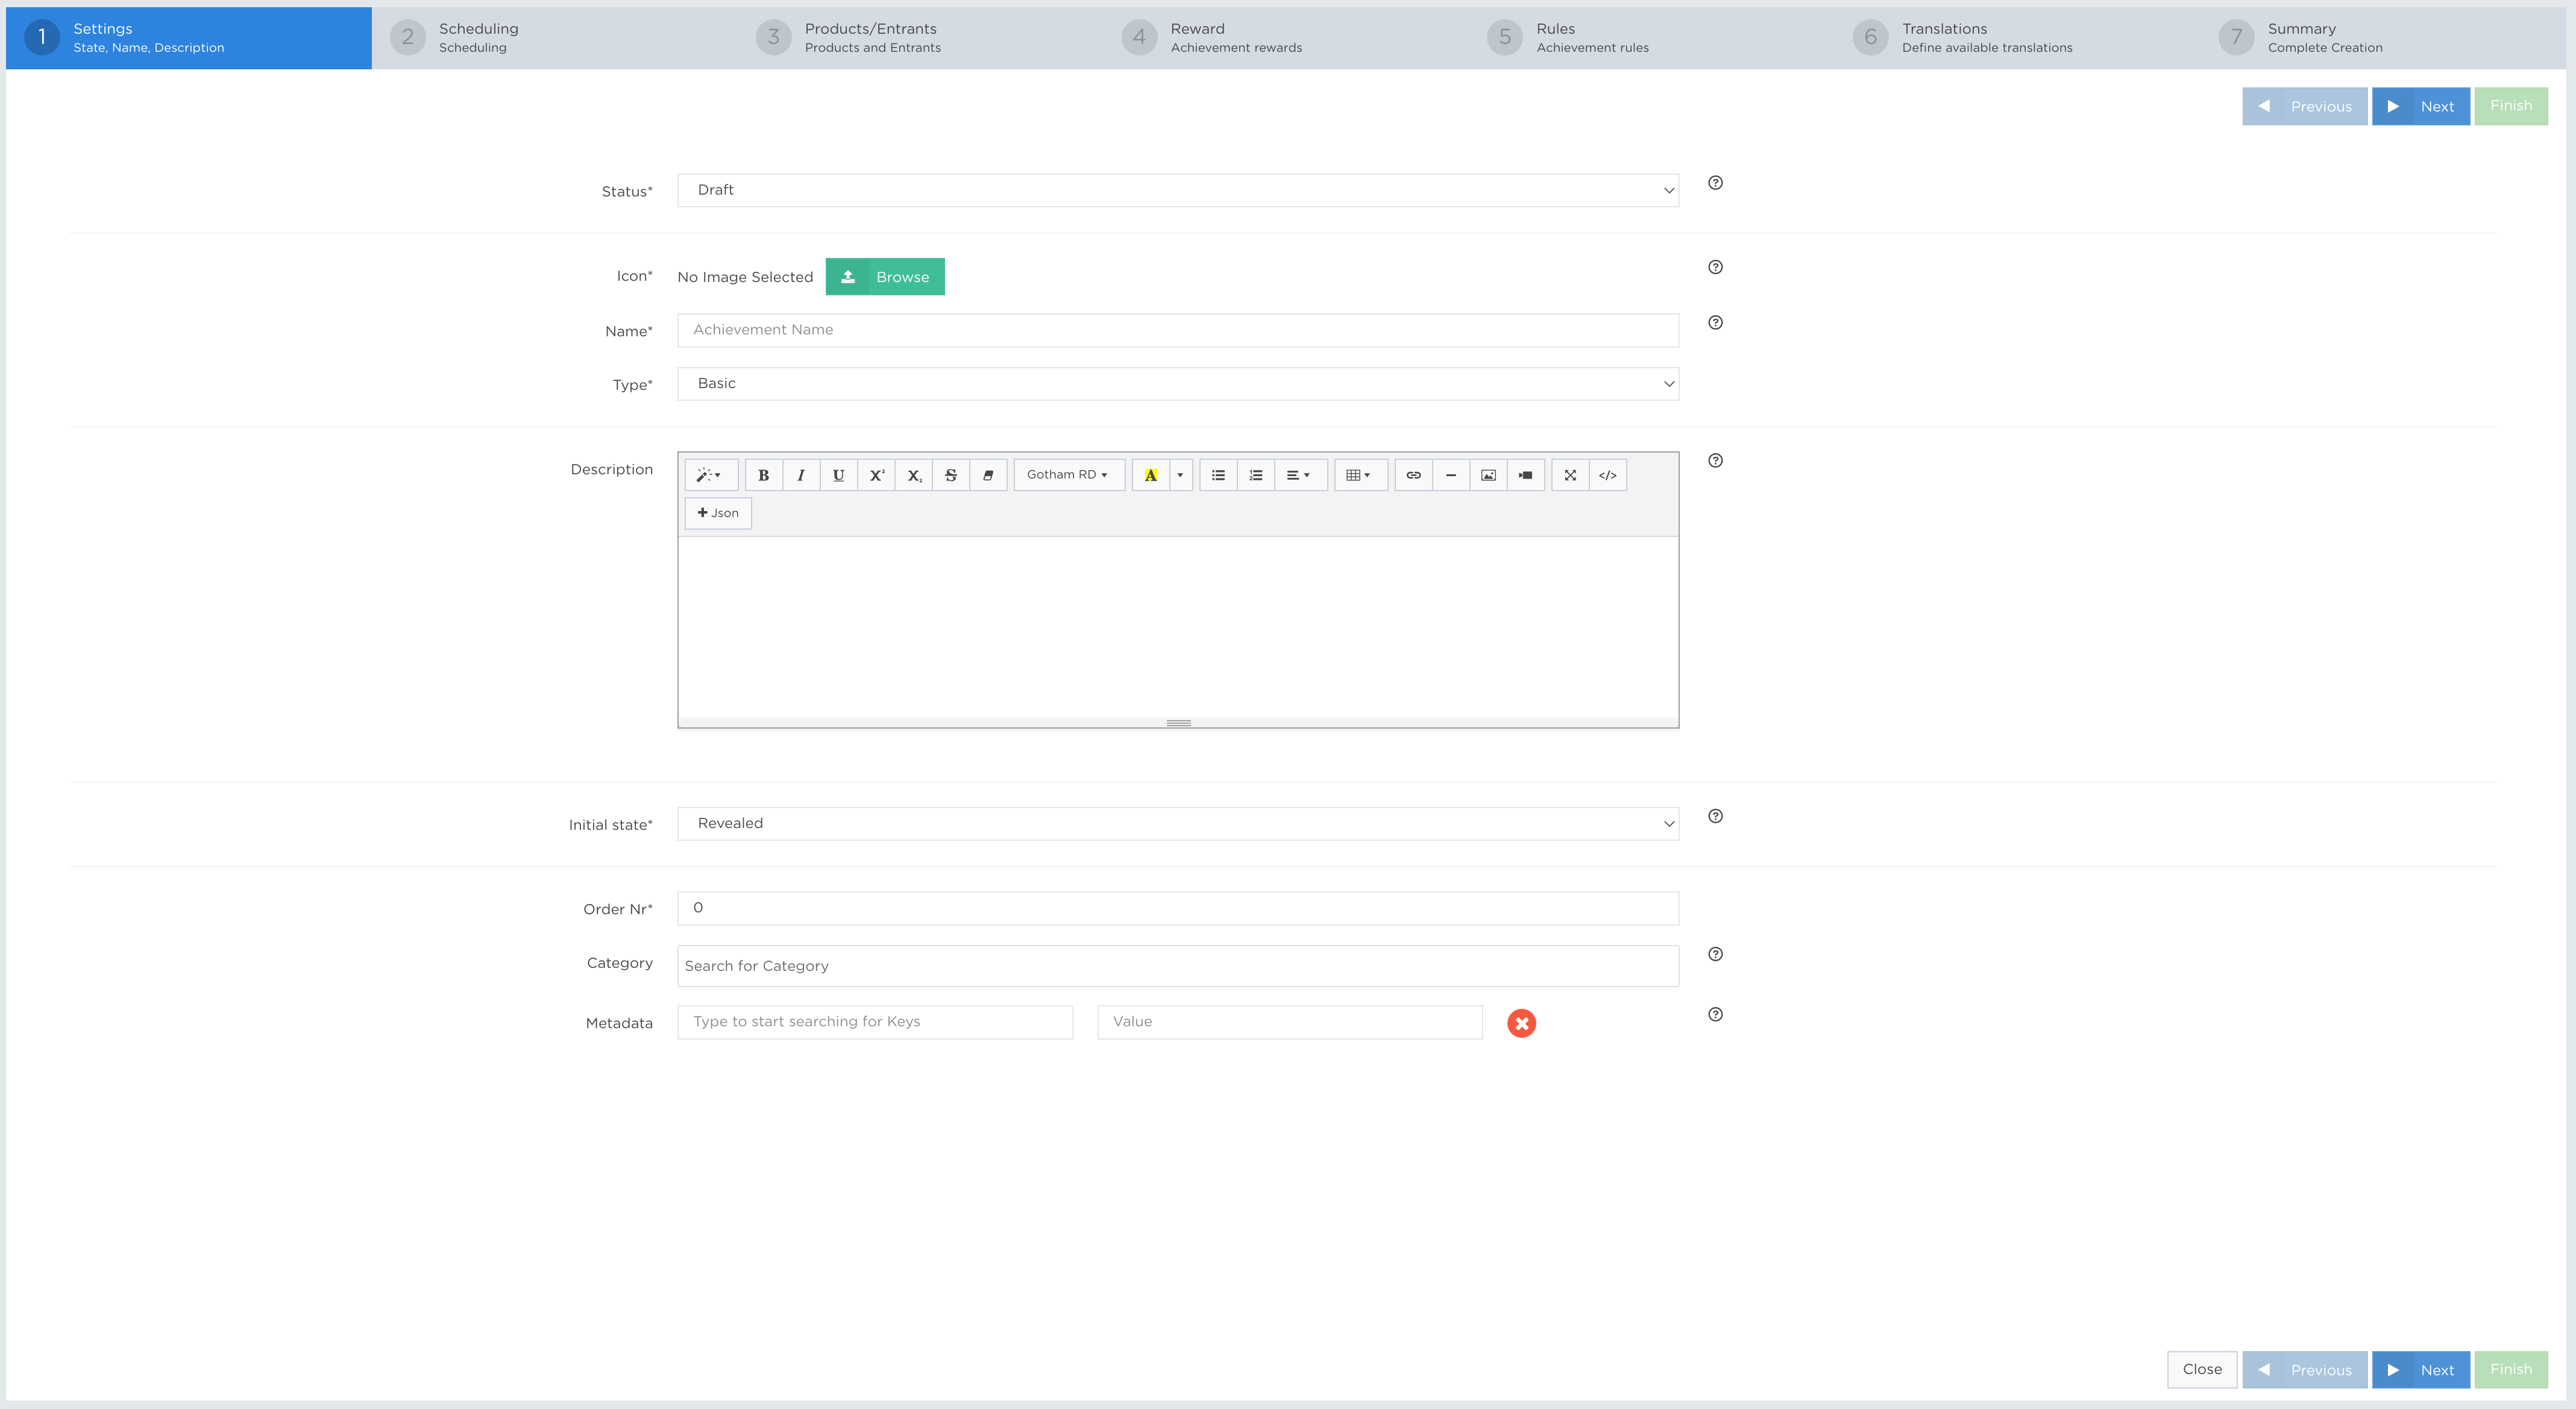The width and height of the screenshot is (2576, 1409).
Task: Click the metadata Keys search field
Action: point(875,1022)
